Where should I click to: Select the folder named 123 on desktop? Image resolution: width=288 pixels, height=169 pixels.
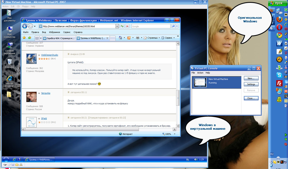click(9, 96)
